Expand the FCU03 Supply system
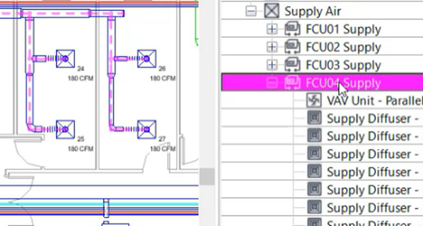The height and width of the screenshot is (226, 423). pyautogui.click(x=272, y=65)
